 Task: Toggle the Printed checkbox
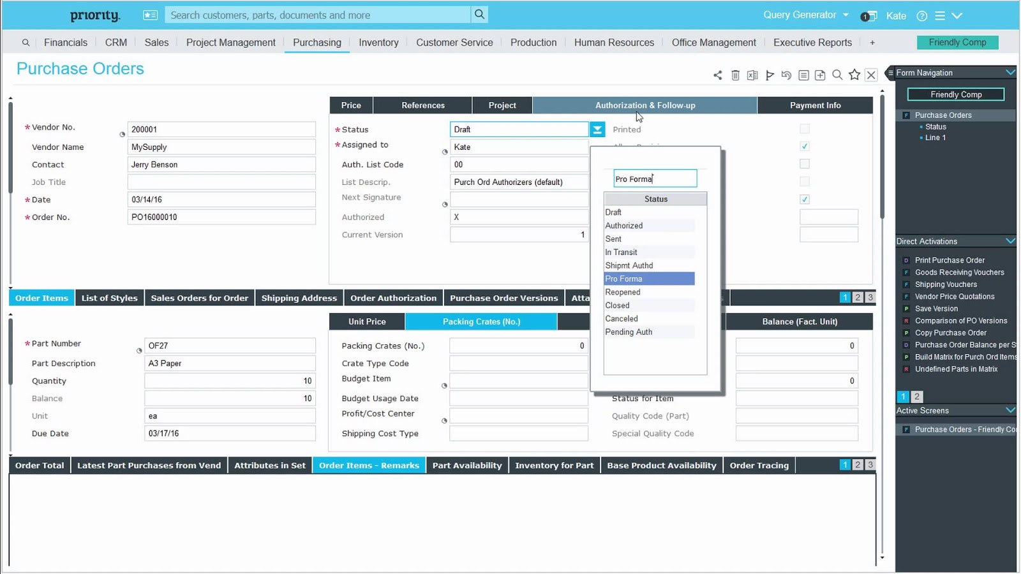coord(805,129)
